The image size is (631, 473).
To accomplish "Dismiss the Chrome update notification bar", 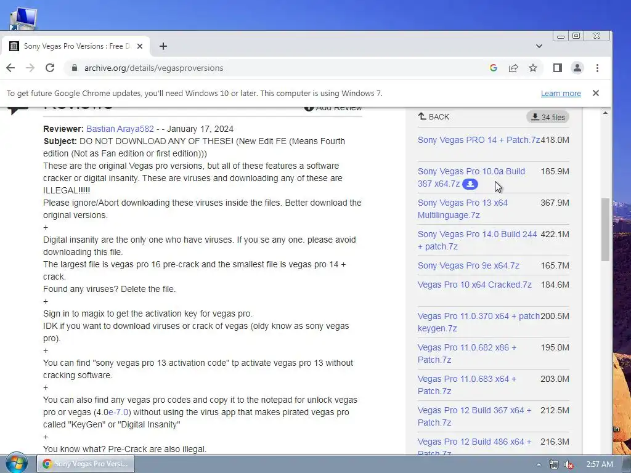I will [596, 94].
